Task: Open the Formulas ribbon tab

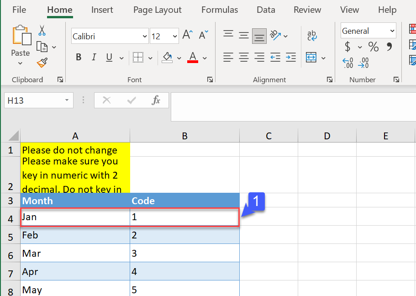Action: [220, 10]
